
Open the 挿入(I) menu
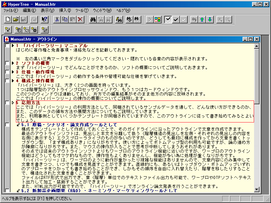[65, 10]
